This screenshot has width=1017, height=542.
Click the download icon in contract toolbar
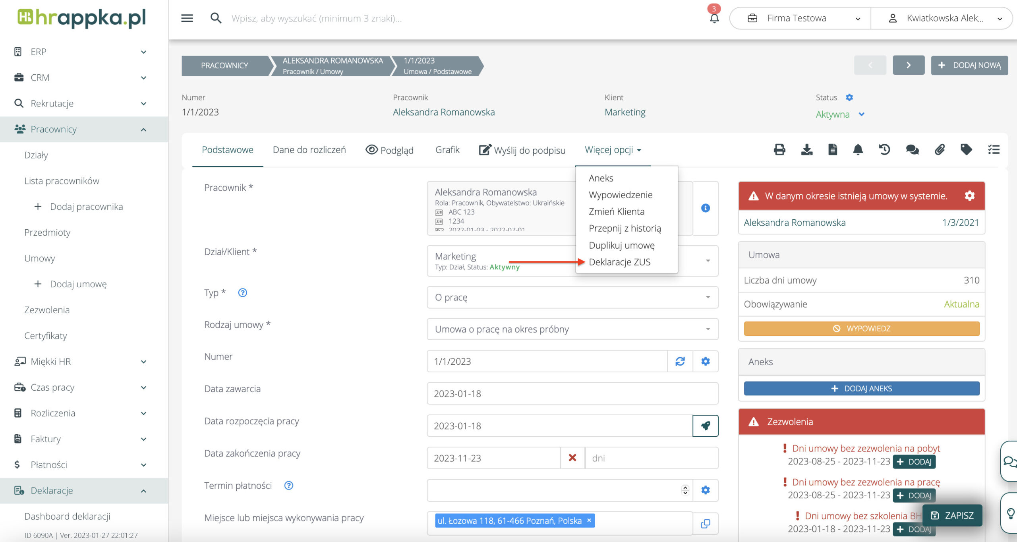pos(806,150)
